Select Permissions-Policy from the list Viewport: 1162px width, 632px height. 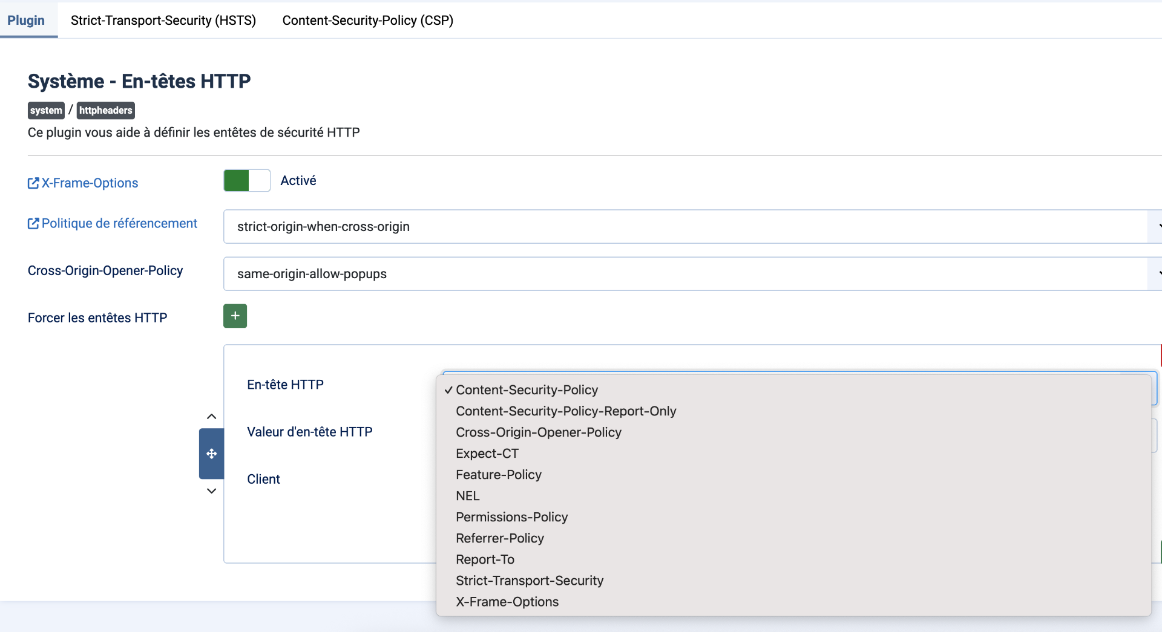512,517
